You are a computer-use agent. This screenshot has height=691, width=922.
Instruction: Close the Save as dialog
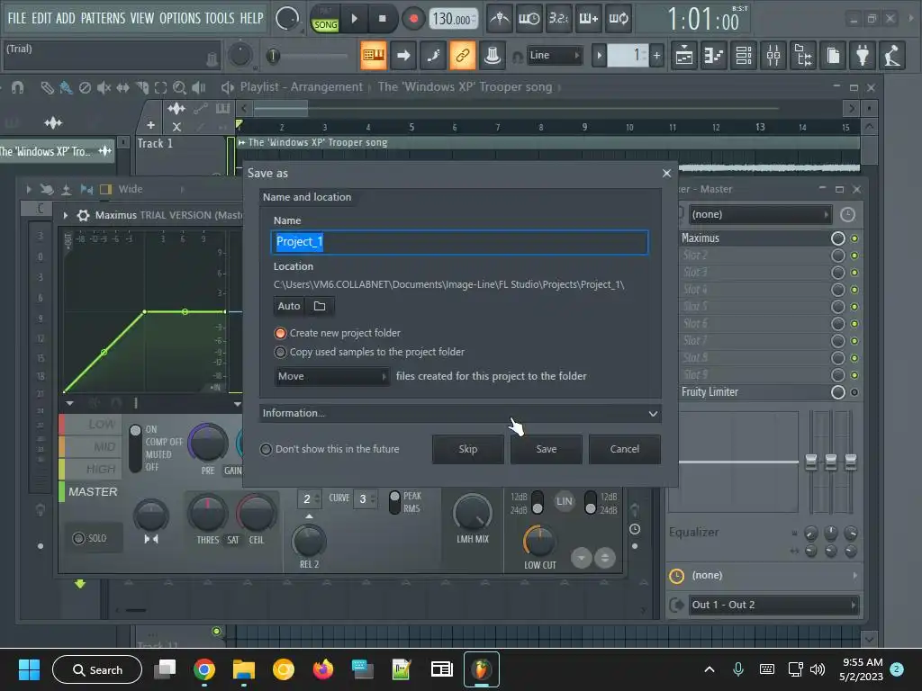[x=666, y=173]
